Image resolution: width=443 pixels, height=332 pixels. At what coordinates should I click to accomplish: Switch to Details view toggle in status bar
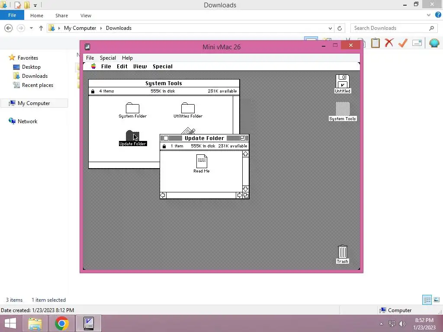(427, 300)
